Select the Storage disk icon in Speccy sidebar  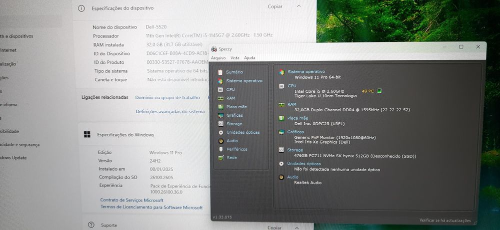220,124
